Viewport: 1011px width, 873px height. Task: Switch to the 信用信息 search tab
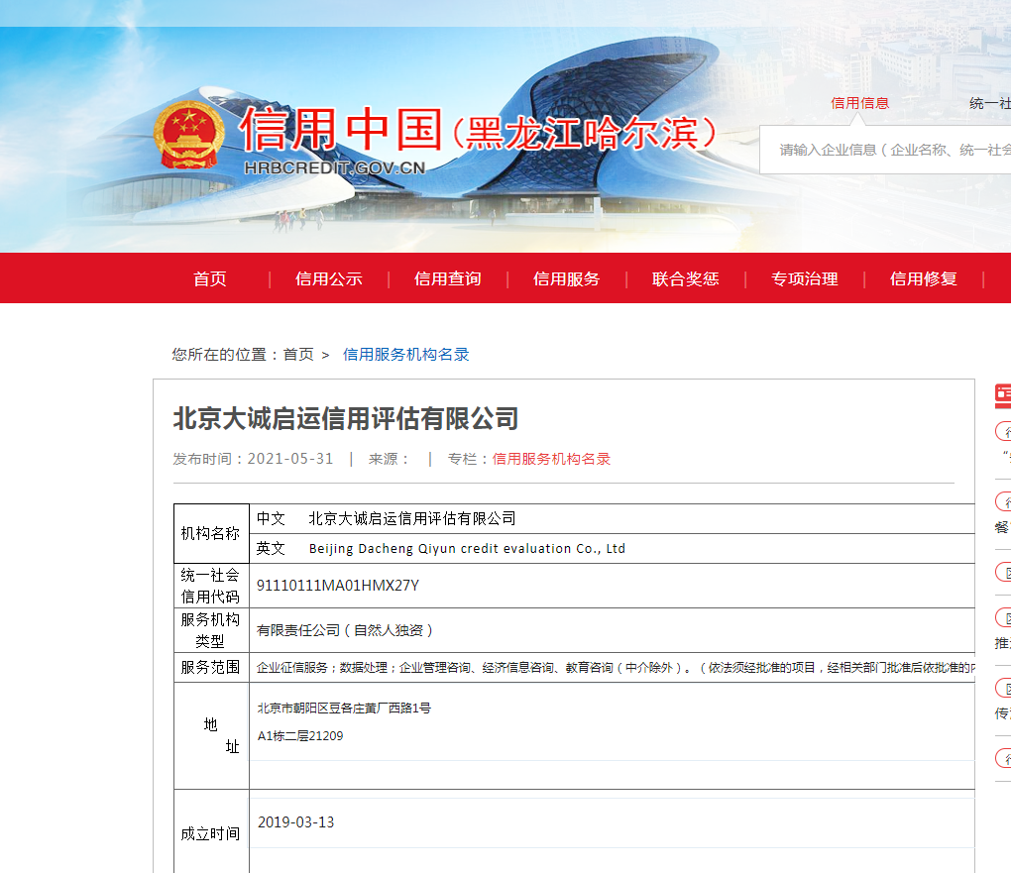pos(859,103)
